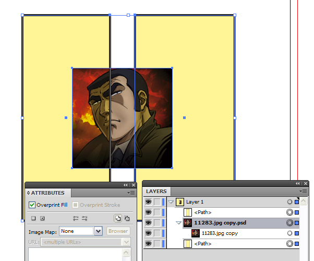Switch to the ATTRIBUTES tab
The height and width of the screenshot is (261, 314).
click(48, 193)
